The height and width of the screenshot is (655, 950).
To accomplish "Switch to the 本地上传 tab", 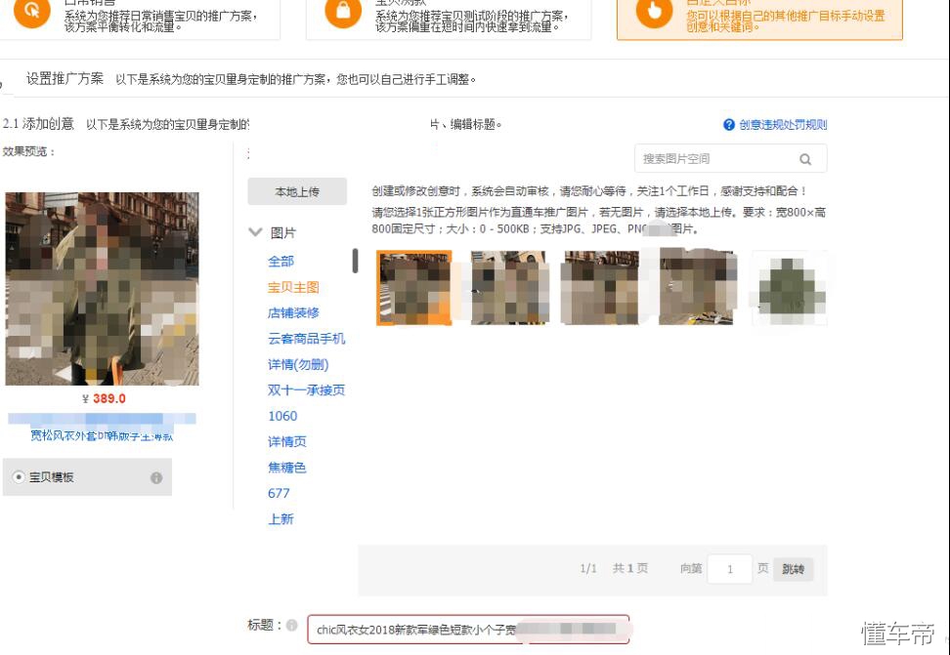I will [297, 192].
